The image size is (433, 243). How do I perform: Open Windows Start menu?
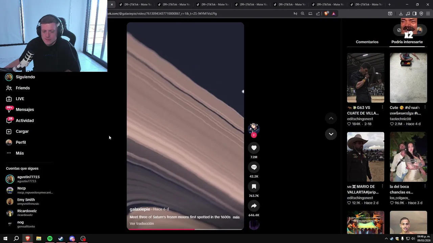(x=5, y=239)
